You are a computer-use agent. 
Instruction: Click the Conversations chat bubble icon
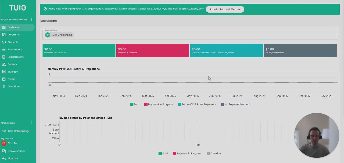[4, 151]
